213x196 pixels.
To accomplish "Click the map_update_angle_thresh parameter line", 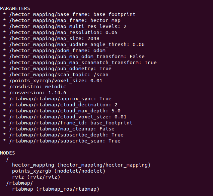I will coord(77,44).
